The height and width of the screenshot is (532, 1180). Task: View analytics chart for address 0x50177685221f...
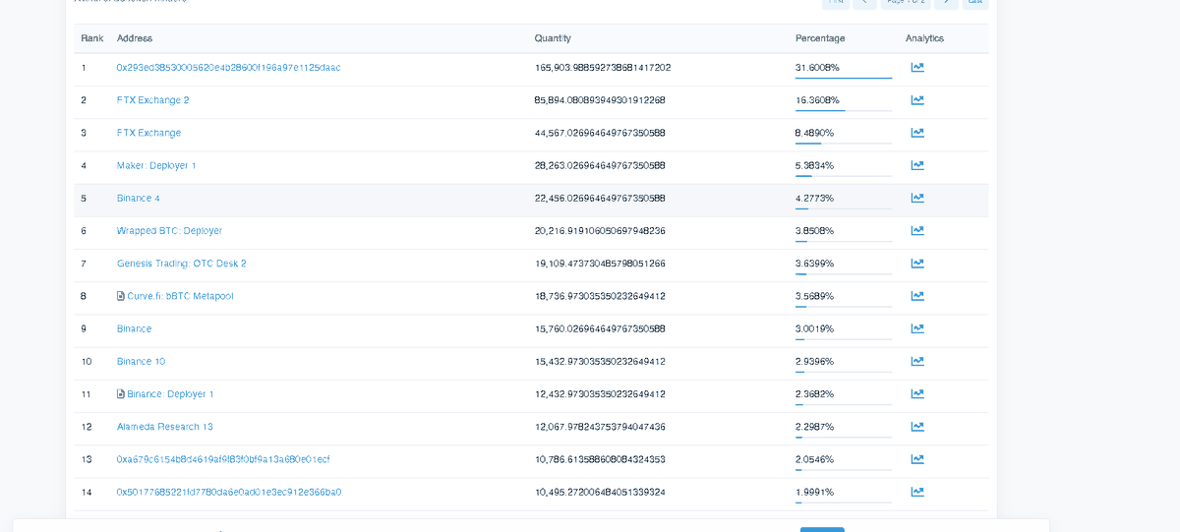(917, 492)
